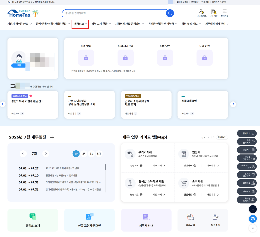Viewport: 260px width, 237px height.
Task: Click the personal profile avatar
Action: (19, 59)
